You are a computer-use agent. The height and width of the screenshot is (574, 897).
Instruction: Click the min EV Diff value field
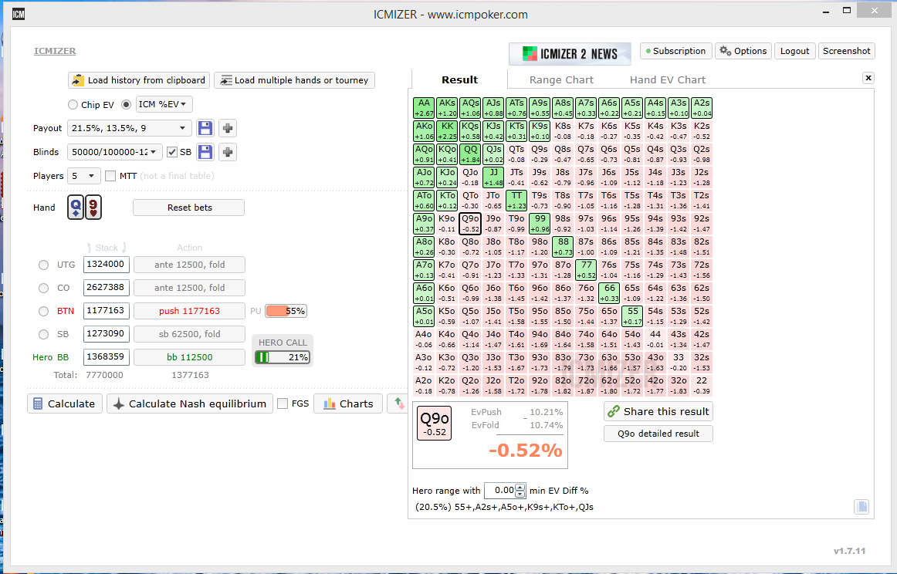(x=499, y=491)
